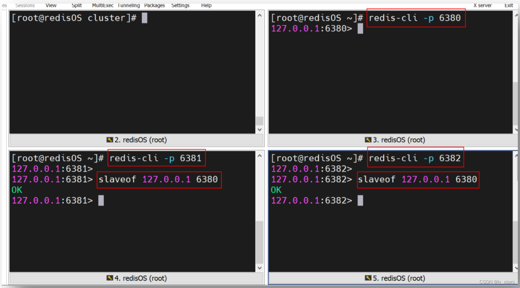Viewport: 520px width, 288px height.
Task: Click scrollbar thumb in the 6382 terminal pane
Action: pyautogui.click(x=516, y=242)
